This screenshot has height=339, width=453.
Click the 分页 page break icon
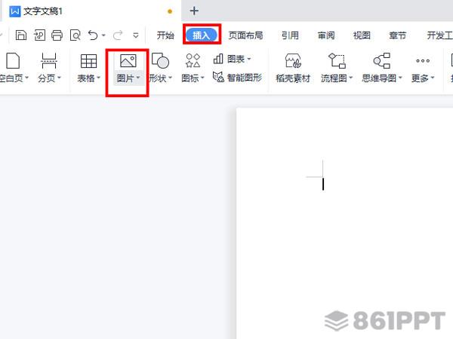click(49, 61)
